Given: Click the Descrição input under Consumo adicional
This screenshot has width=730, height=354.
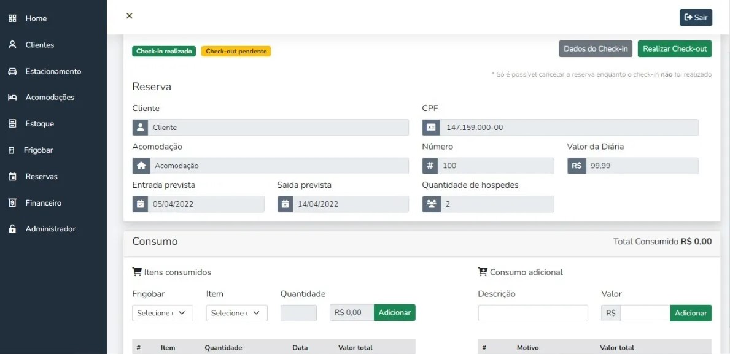Looking at the screenshot, I should pos(532,313).
